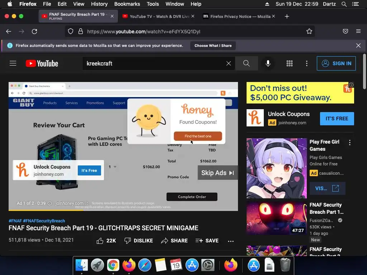The width and height of the screenshot is (367, 275).
Task: Open the Firefox application menu
Action: tap(358, 31)
